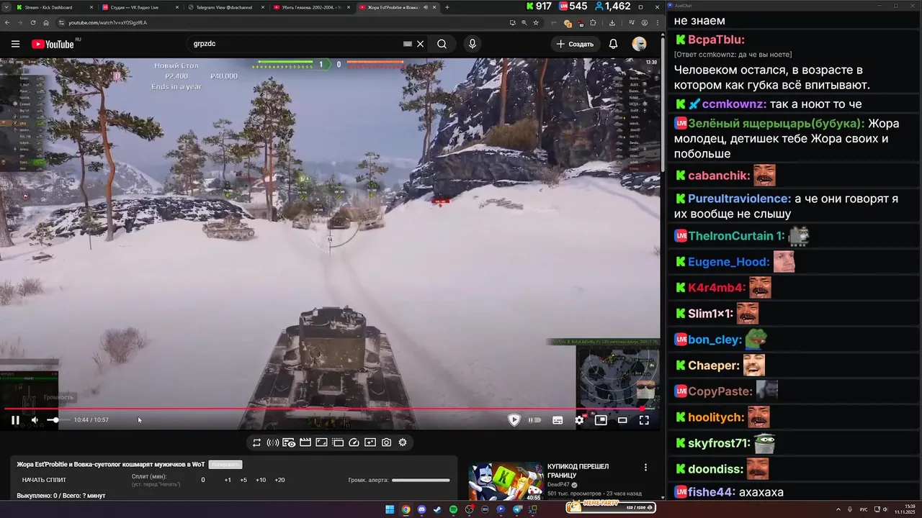Open Telegram from the taskbar
Image resolution: width=922 pixels, height=518 pixels.
517,509
